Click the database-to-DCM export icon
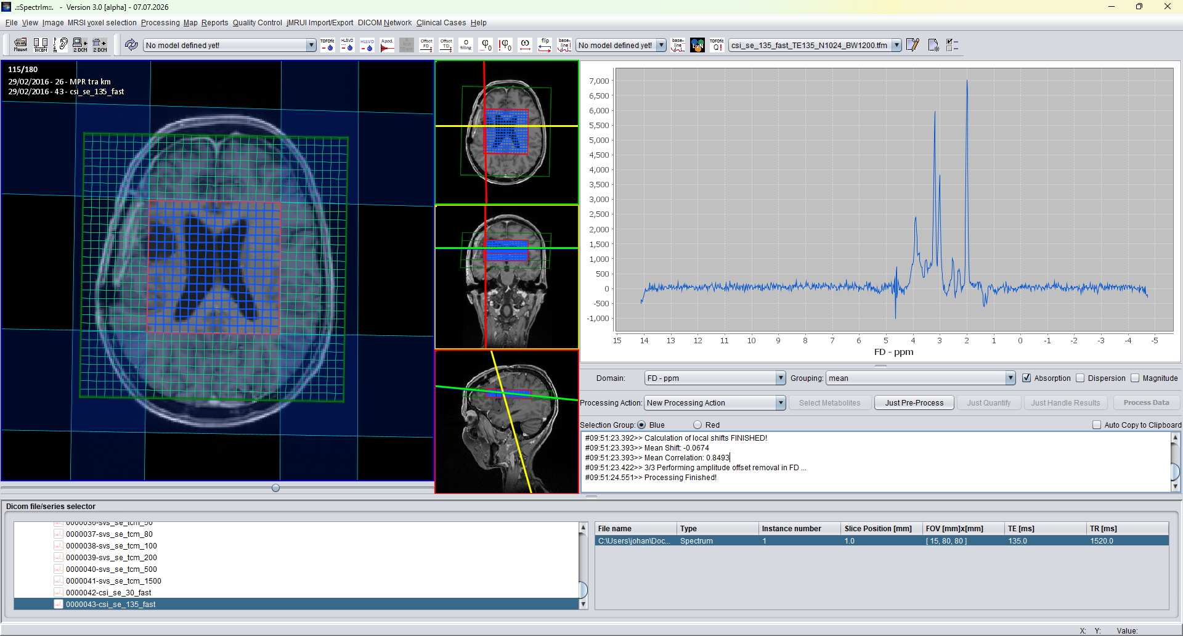 (x=100, y=45)
